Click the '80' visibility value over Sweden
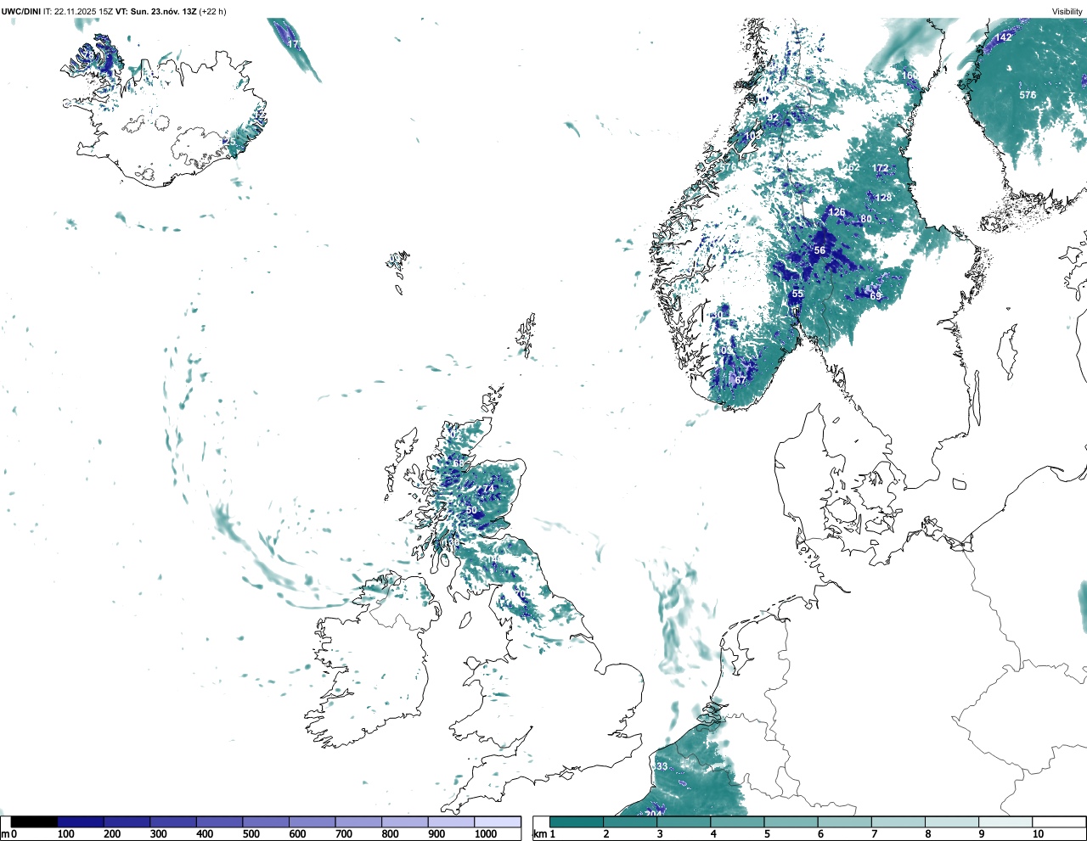The width and height of the screenshot is (1087, 841). [x=866, y=219]
